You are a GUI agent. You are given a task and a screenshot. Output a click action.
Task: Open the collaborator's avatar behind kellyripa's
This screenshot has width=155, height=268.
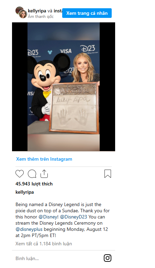[19, 10]
